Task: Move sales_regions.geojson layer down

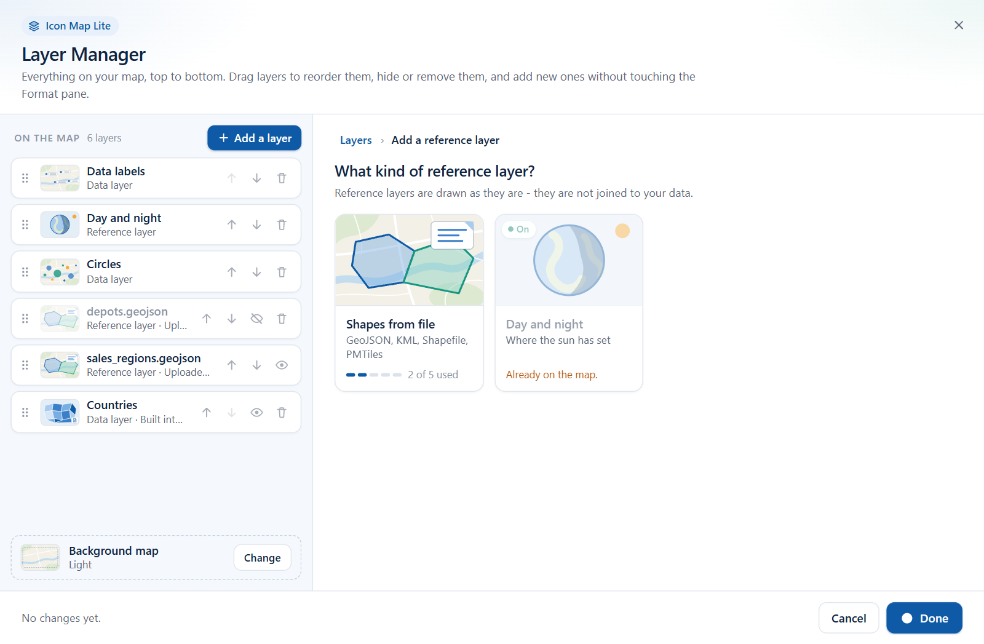Action: [x=256, y=365]
